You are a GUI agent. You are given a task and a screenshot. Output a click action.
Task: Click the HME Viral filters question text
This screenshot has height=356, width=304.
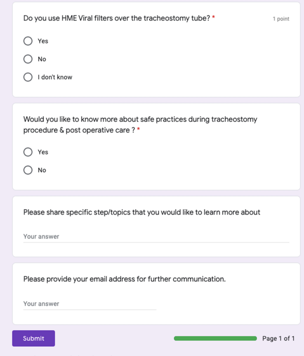[x=116, y=18]
